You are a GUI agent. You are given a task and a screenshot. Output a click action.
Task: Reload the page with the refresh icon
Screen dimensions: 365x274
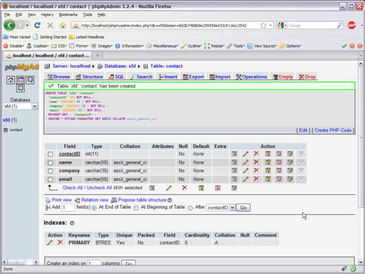[x=37, y=25]
